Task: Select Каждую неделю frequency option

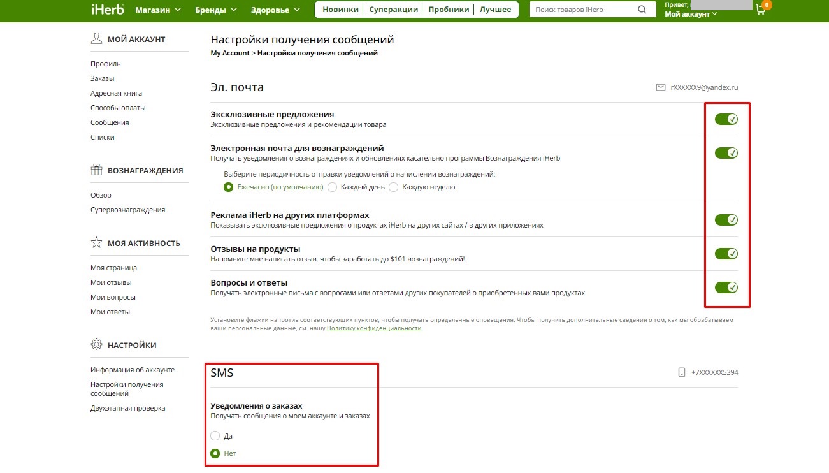Action: tap(393, 187)
